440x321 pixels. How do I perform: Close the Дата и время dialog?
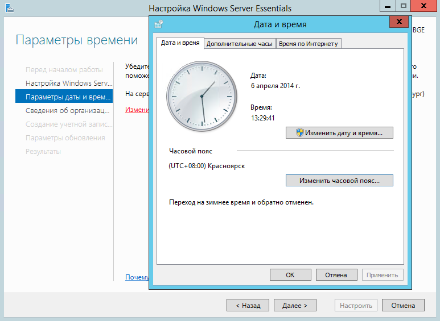pos(399,22)
